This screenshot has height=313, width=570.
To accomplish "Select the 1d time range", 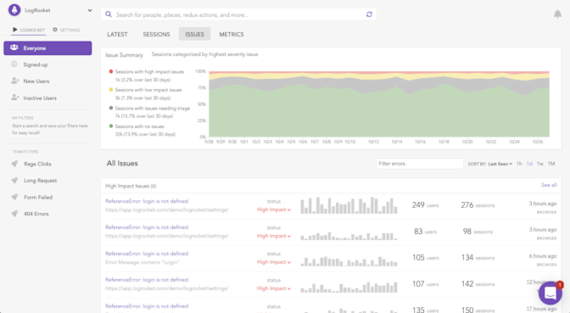I will [x=529, y=164].
